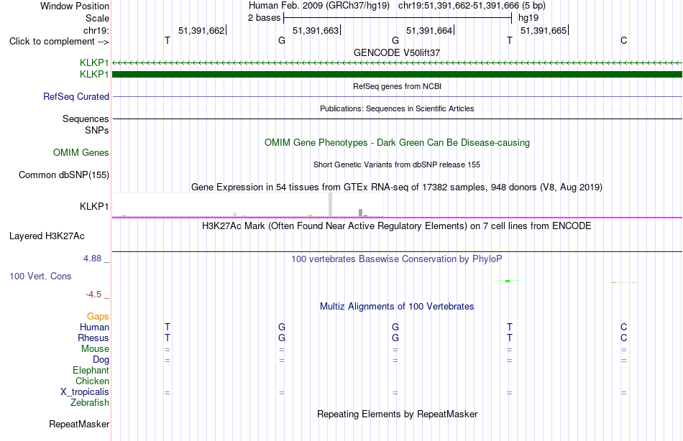
Task: Click 'OMIM Gene Phenotypes - Dark Green' title
Action: point(397,143)
